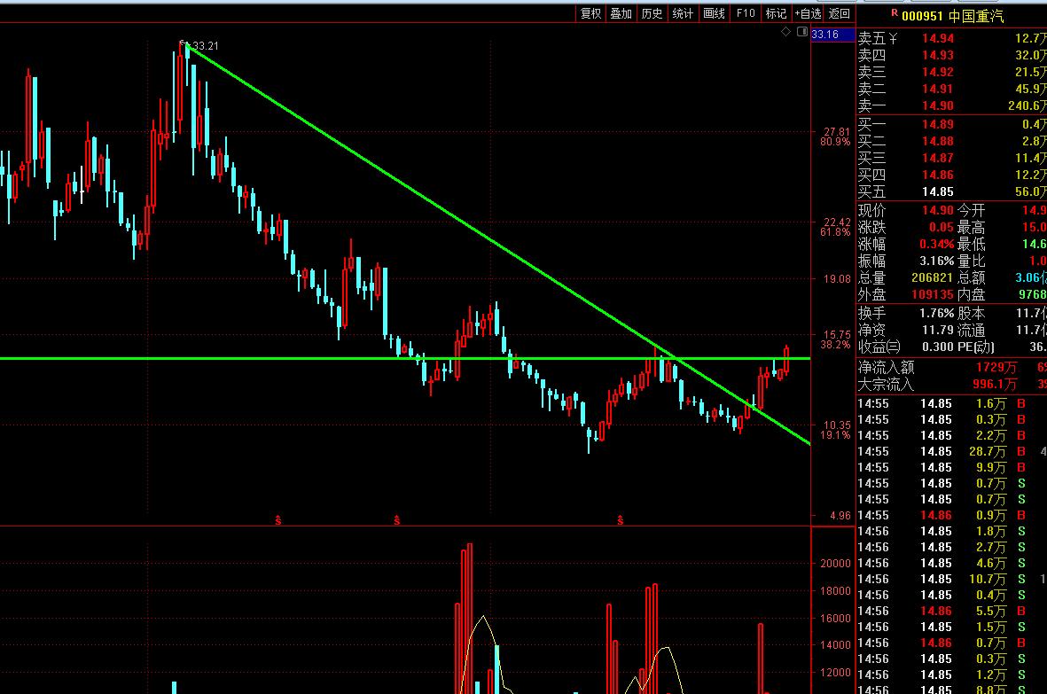Screen dimensions: 1047x694
Task: Click the 4.96 price axis label
Action: [840, 515]
